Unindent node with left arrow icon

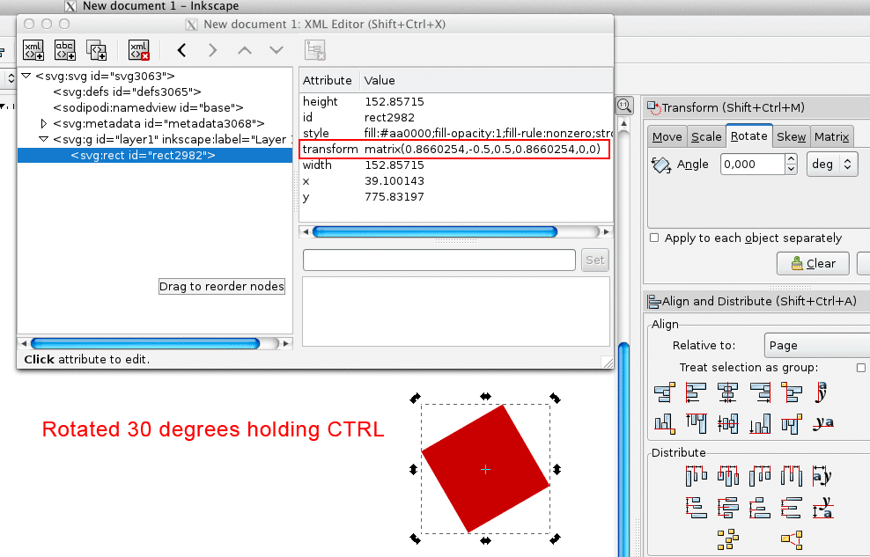[x=182, y=50]
